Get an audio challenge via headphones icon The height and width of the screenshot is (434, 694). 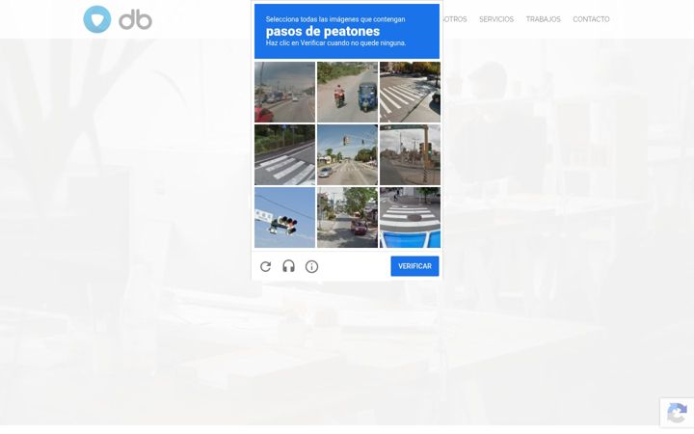288,266
